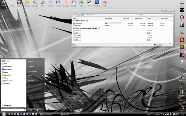Launch Paint from the top desktop icons

(x=43, y=3)
